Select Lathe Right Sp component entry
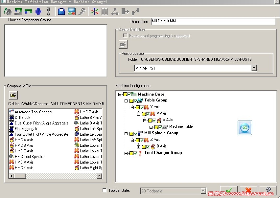Image resolution: width=280 pixels, height=198 pixels. point(91,168)
